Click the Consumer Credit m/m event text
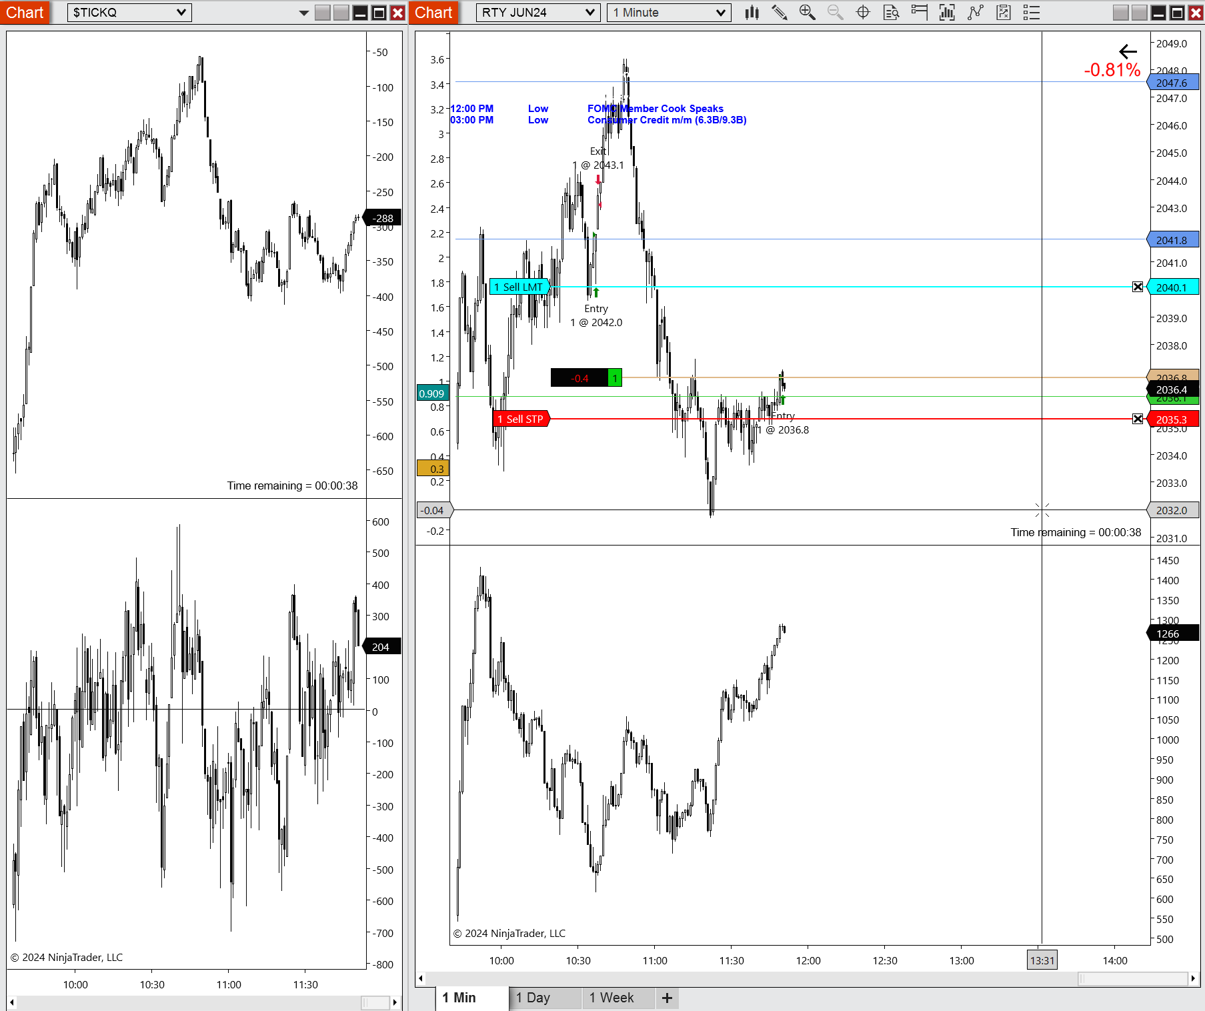 tap(667, 120)
